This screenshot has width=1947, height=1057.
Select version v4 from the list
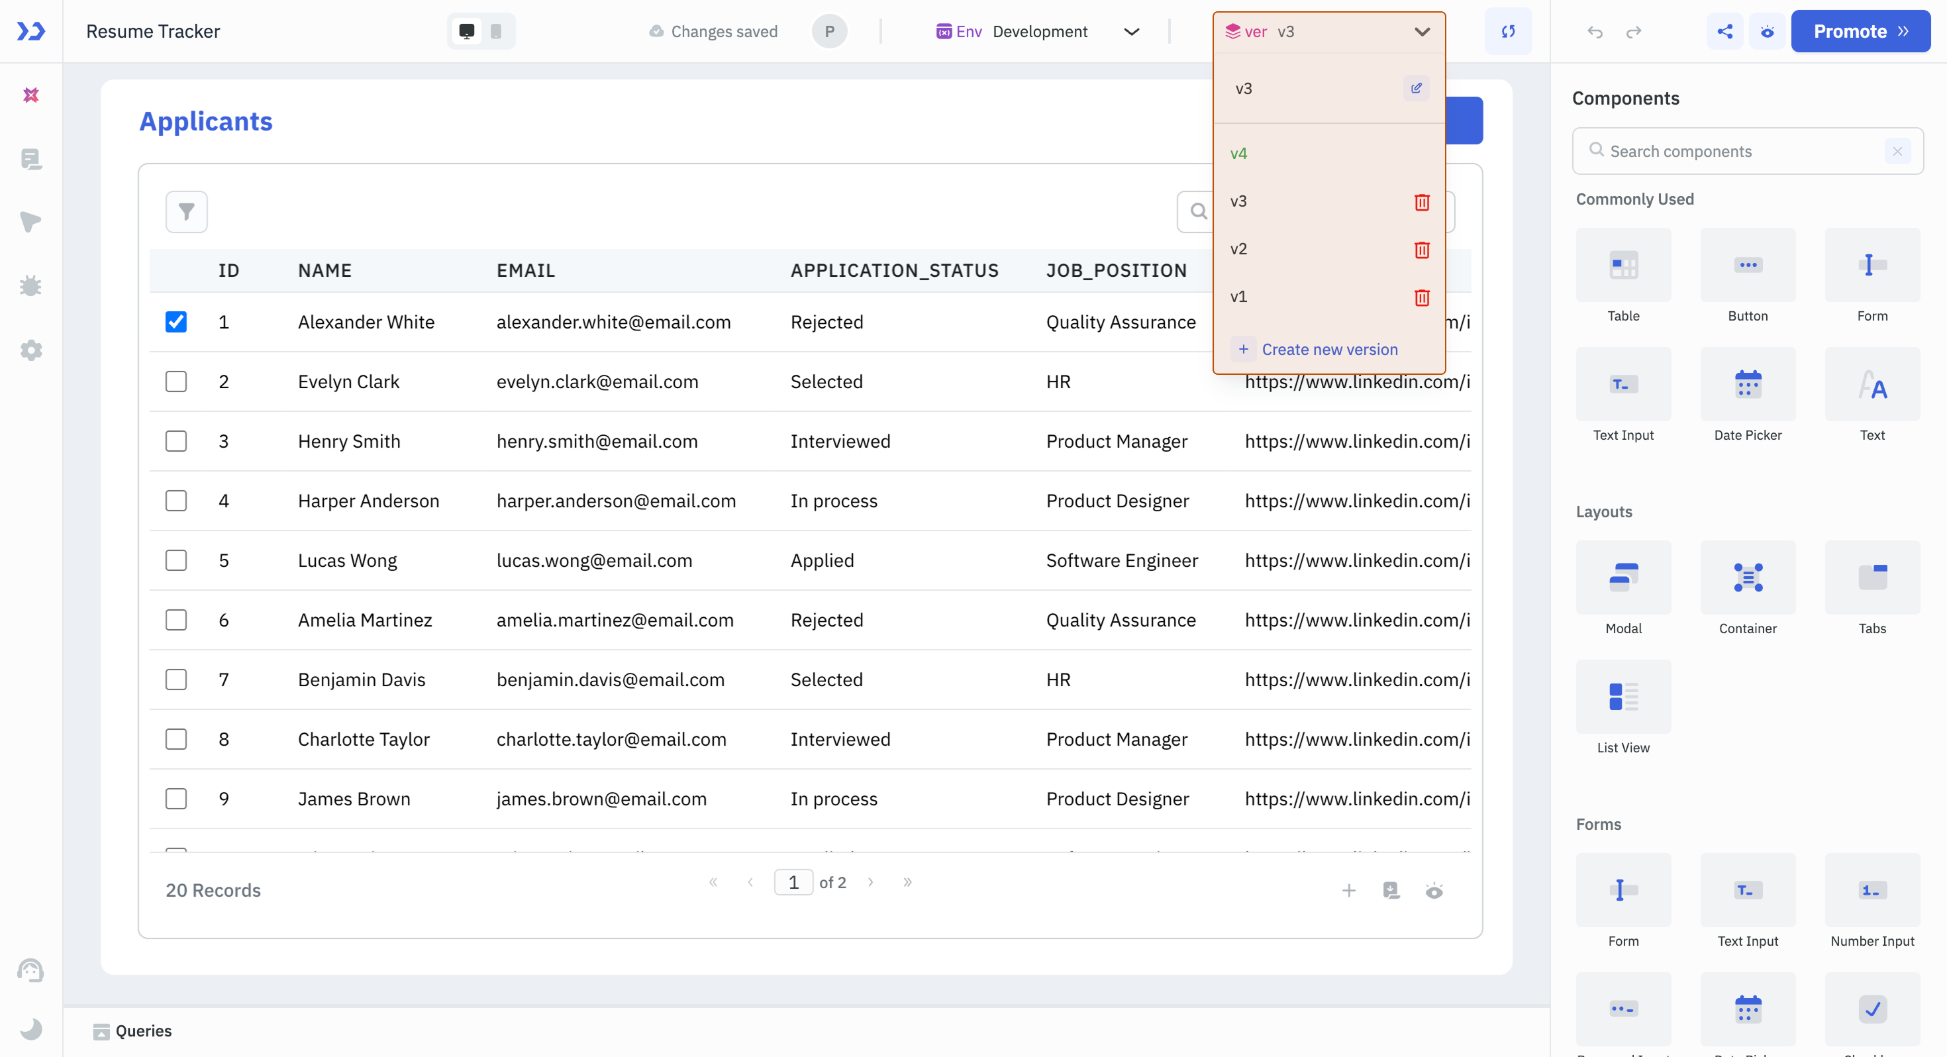click(1239, 154)
